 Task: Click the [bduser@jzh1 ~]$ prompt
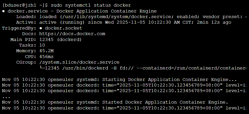pos(25,5)
